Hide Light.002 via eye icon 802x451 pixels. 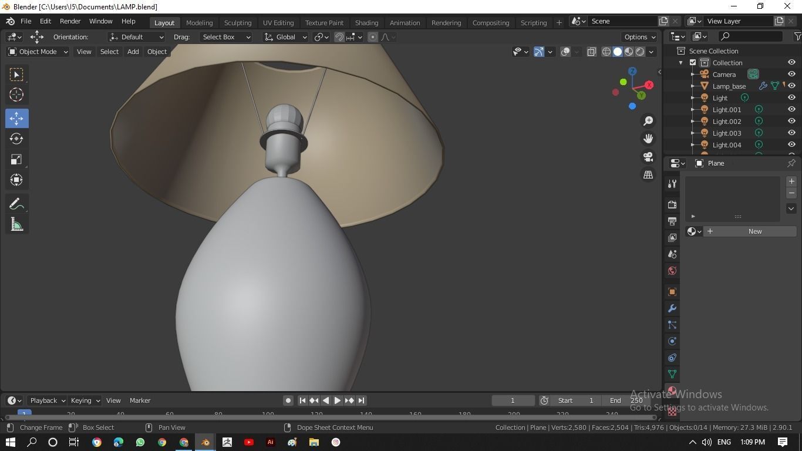pyautogui.click(x=791, y=121)
